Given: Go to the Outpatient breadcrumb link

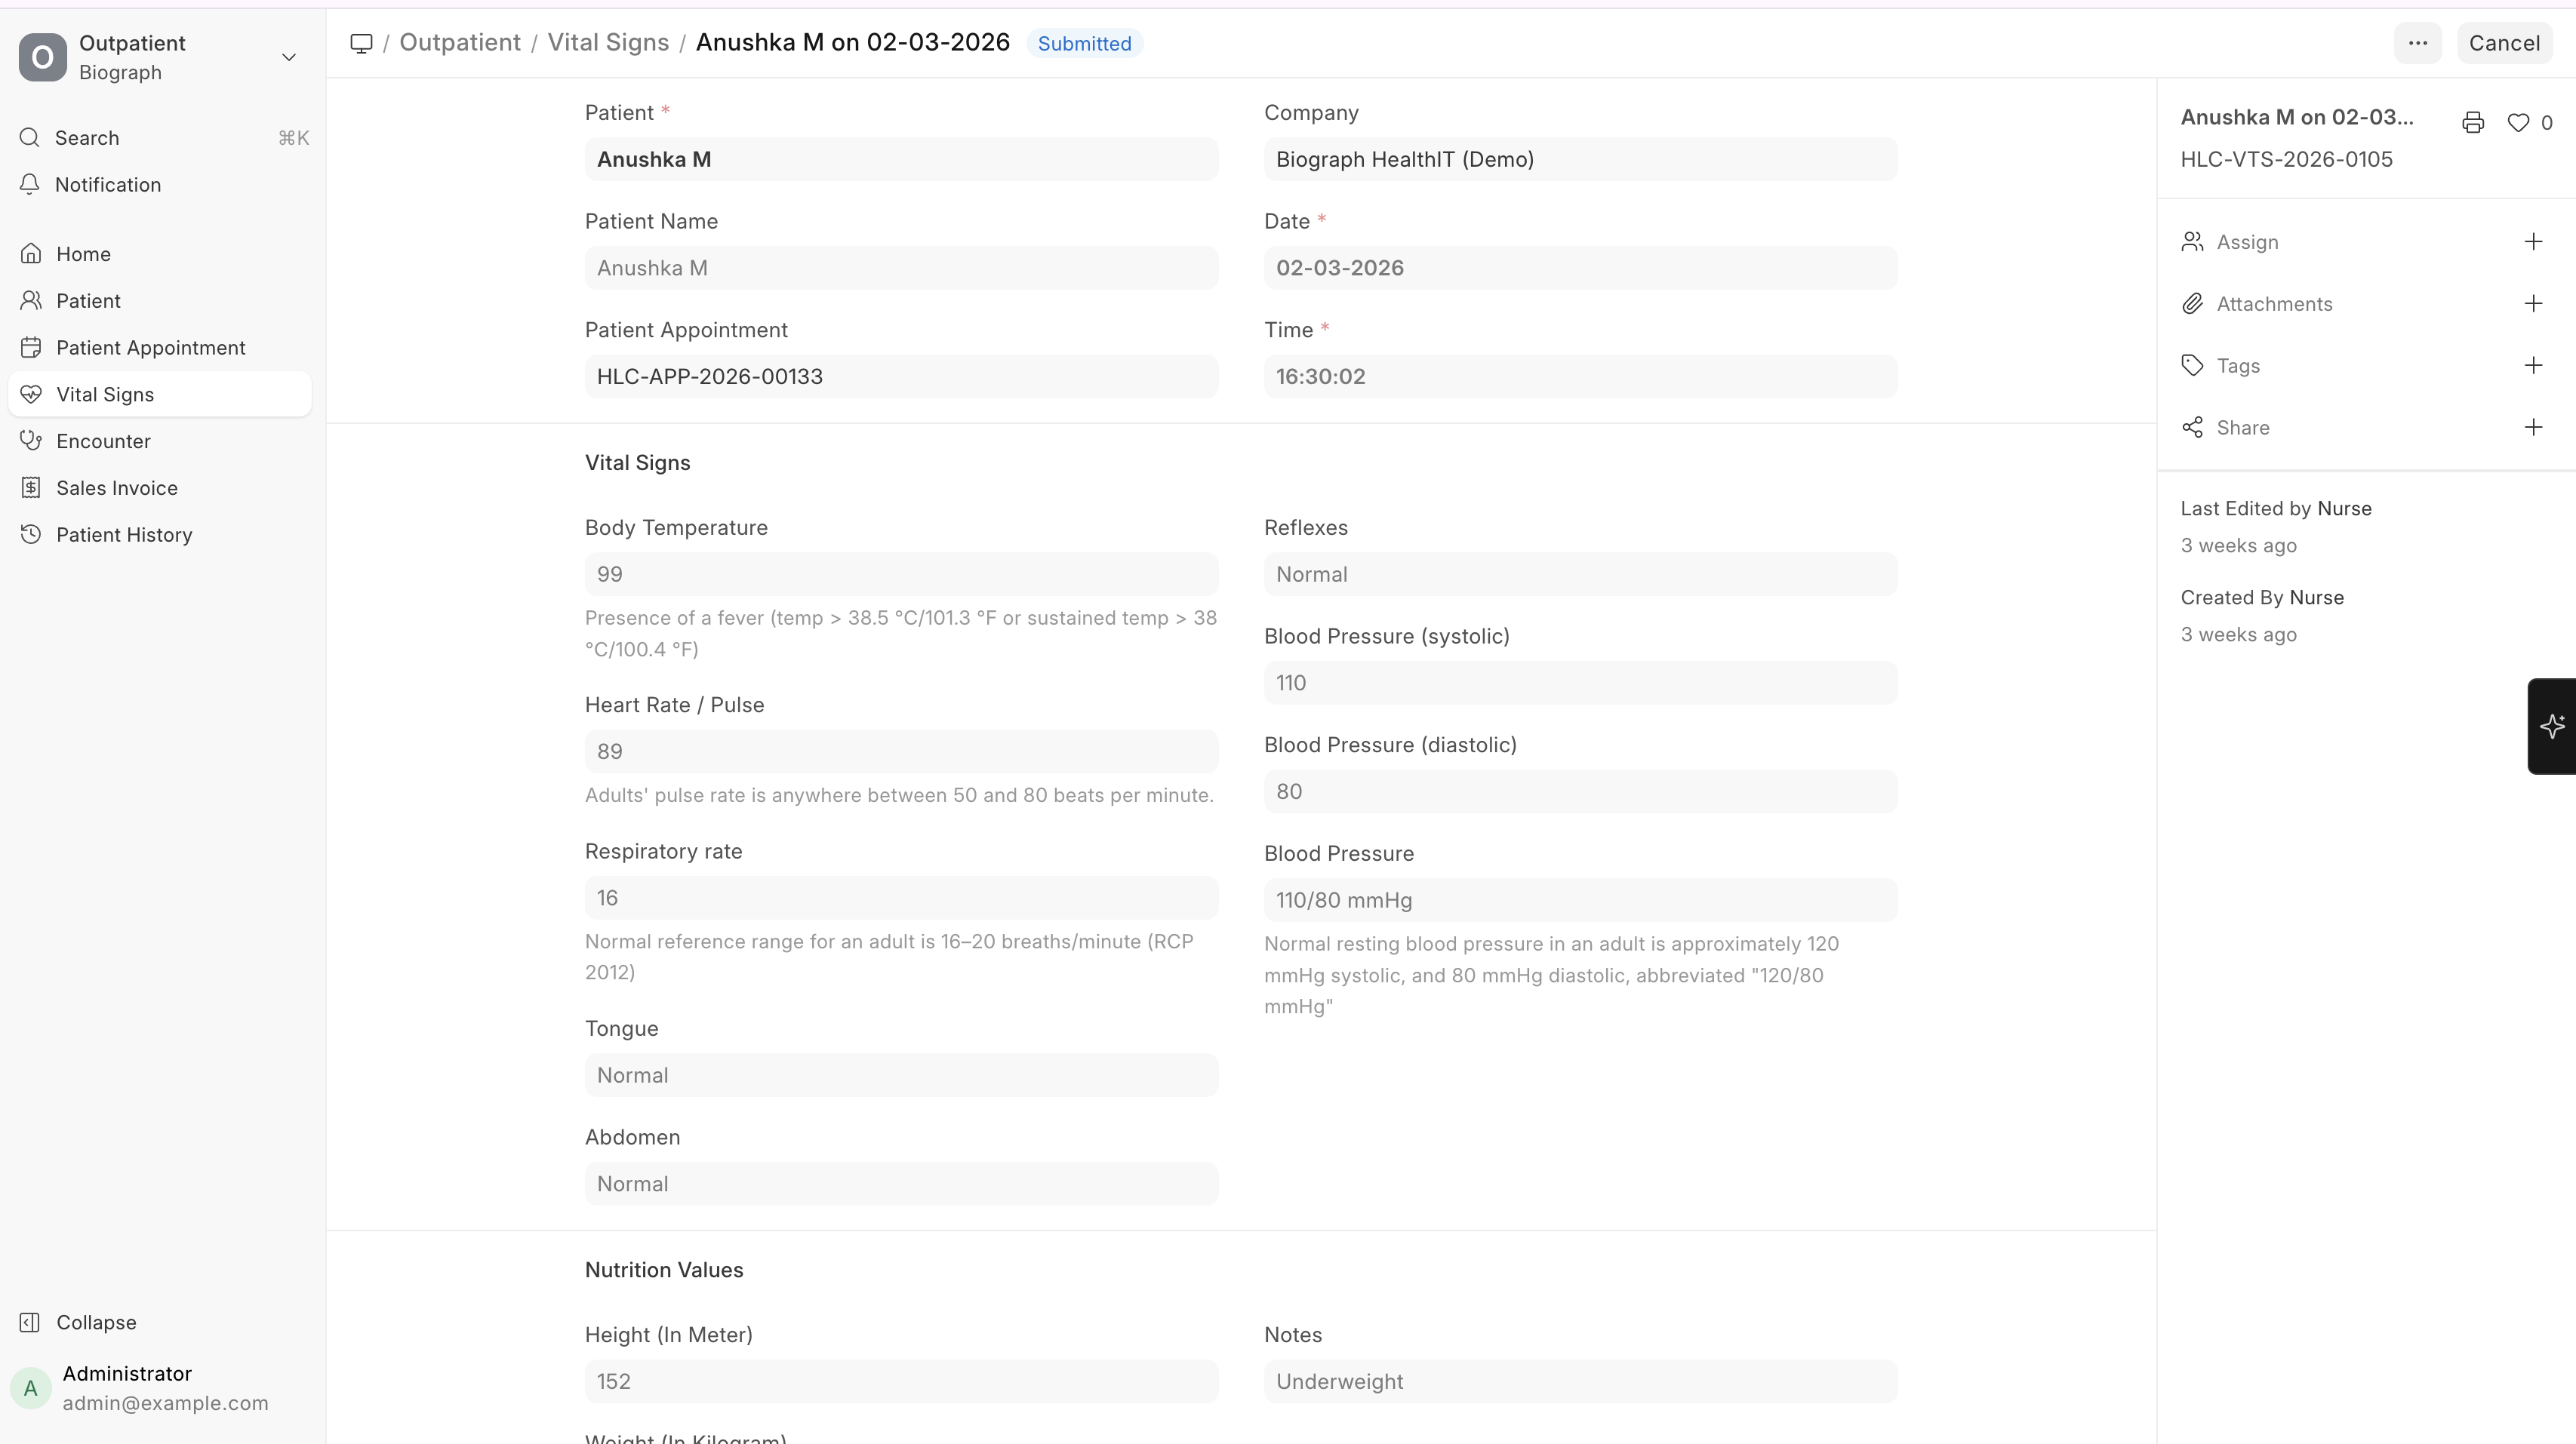Looking at the screenshot, I should [460, 43].
